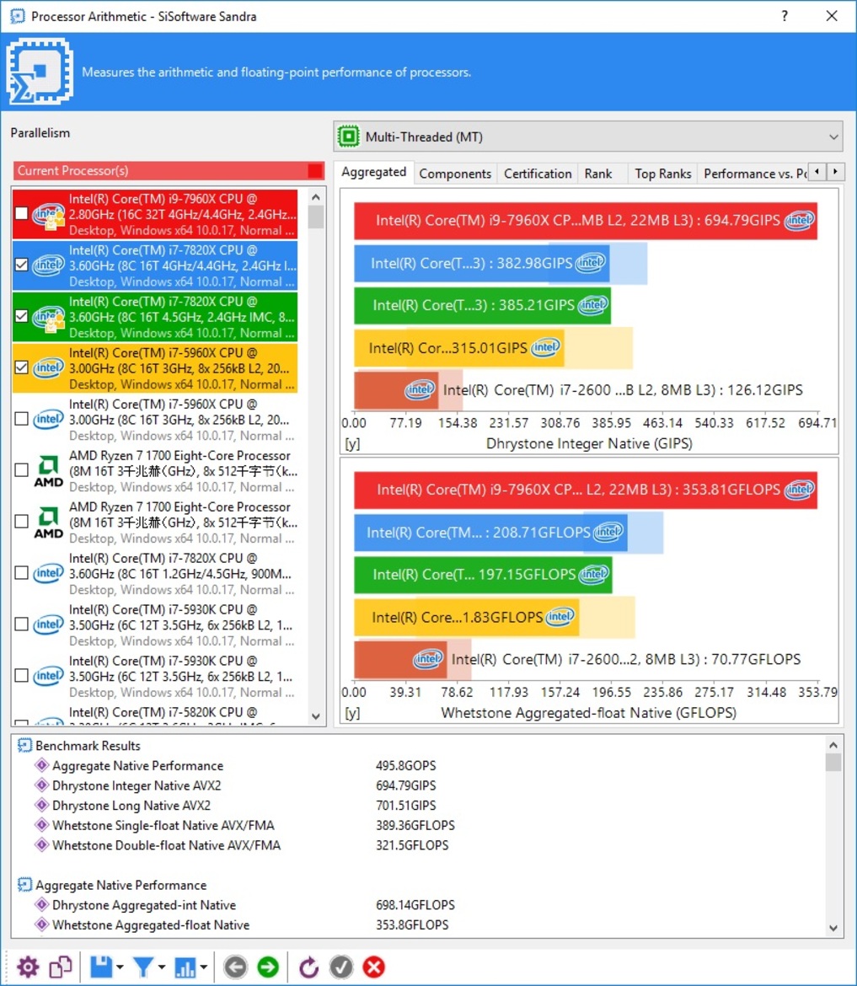Click the blue 382.98GIPS Dhrystone bar

pyautogui.click(x=481, y=263)
